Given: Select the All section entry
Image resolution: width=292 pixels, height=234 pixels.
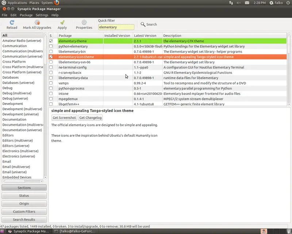Looking at the screenshot, I should point(22,35).
